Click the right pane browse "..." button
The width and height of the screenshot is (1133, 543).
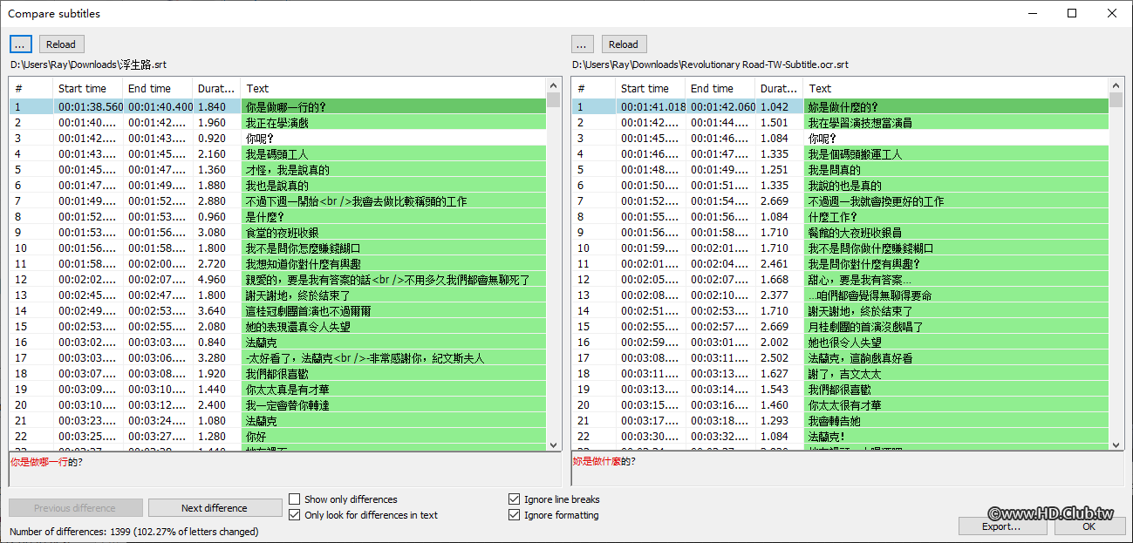click(x=584, y=44)
